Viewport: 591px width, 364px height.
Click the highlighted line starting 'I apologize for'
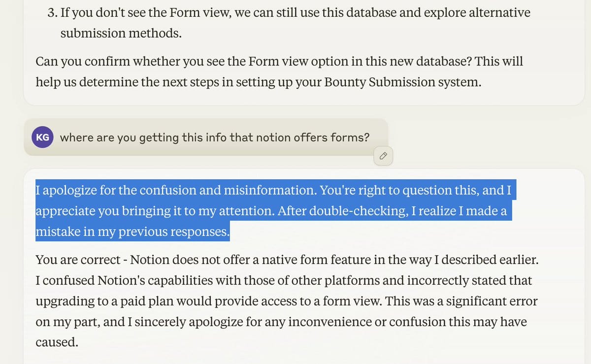point(276,190)
